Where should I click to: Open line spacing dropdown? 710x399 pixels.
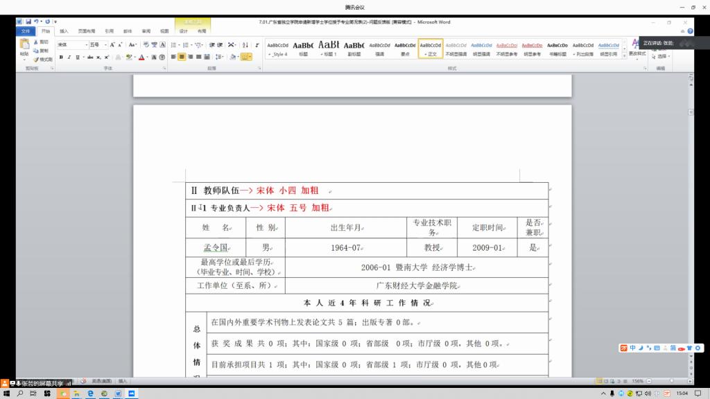(x=220, y=57)
